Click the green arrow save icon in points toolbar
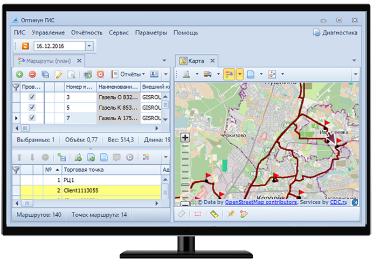Image resolution: width=373 pixels, height=261 pixels. pos(61,157)
